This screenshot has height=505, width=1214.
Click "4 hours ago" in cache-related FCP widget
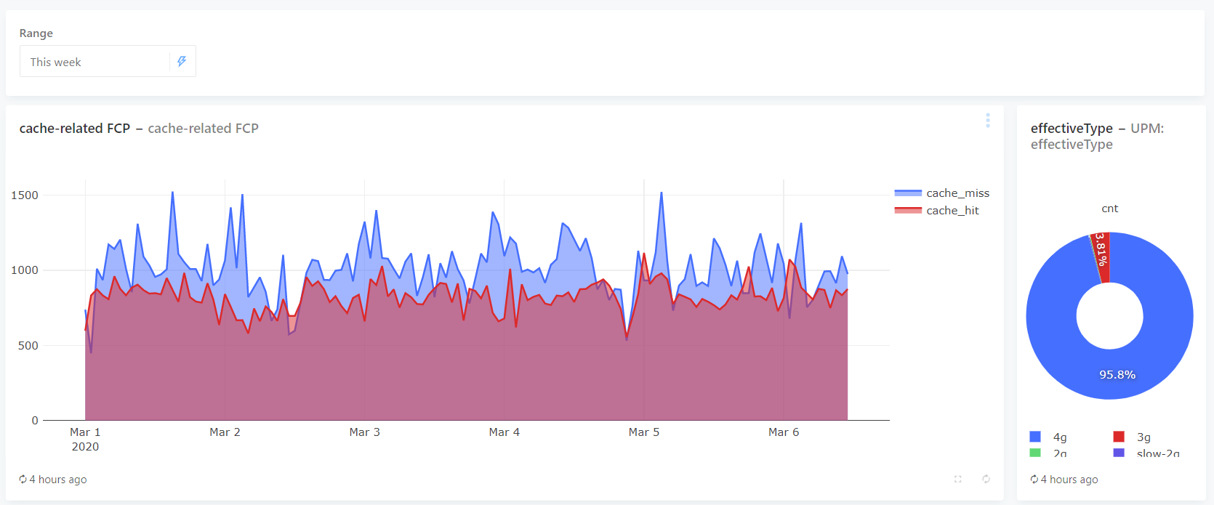tap(58, 480)
